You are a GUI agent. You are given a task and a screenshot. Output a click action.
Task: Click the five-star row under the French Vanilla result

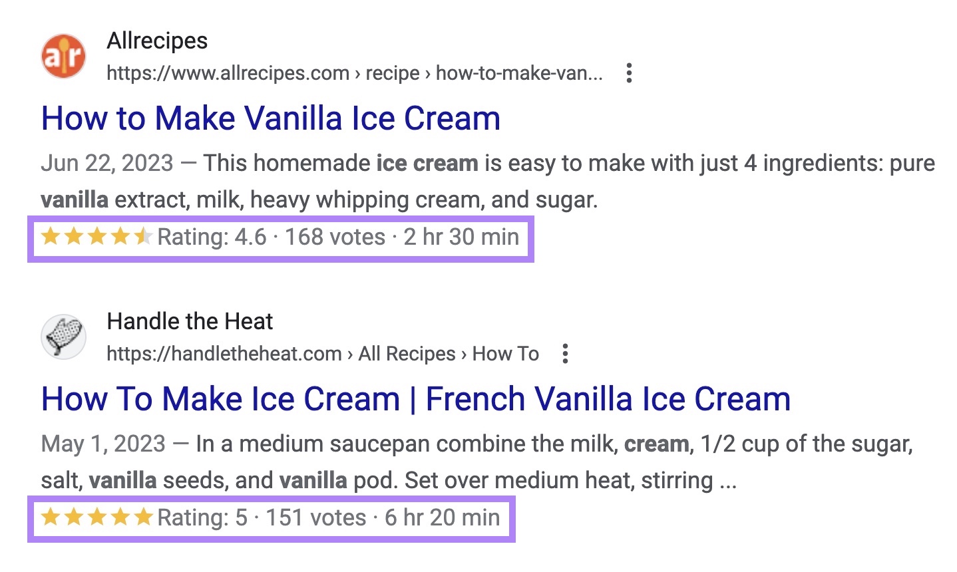click(96, 517)
